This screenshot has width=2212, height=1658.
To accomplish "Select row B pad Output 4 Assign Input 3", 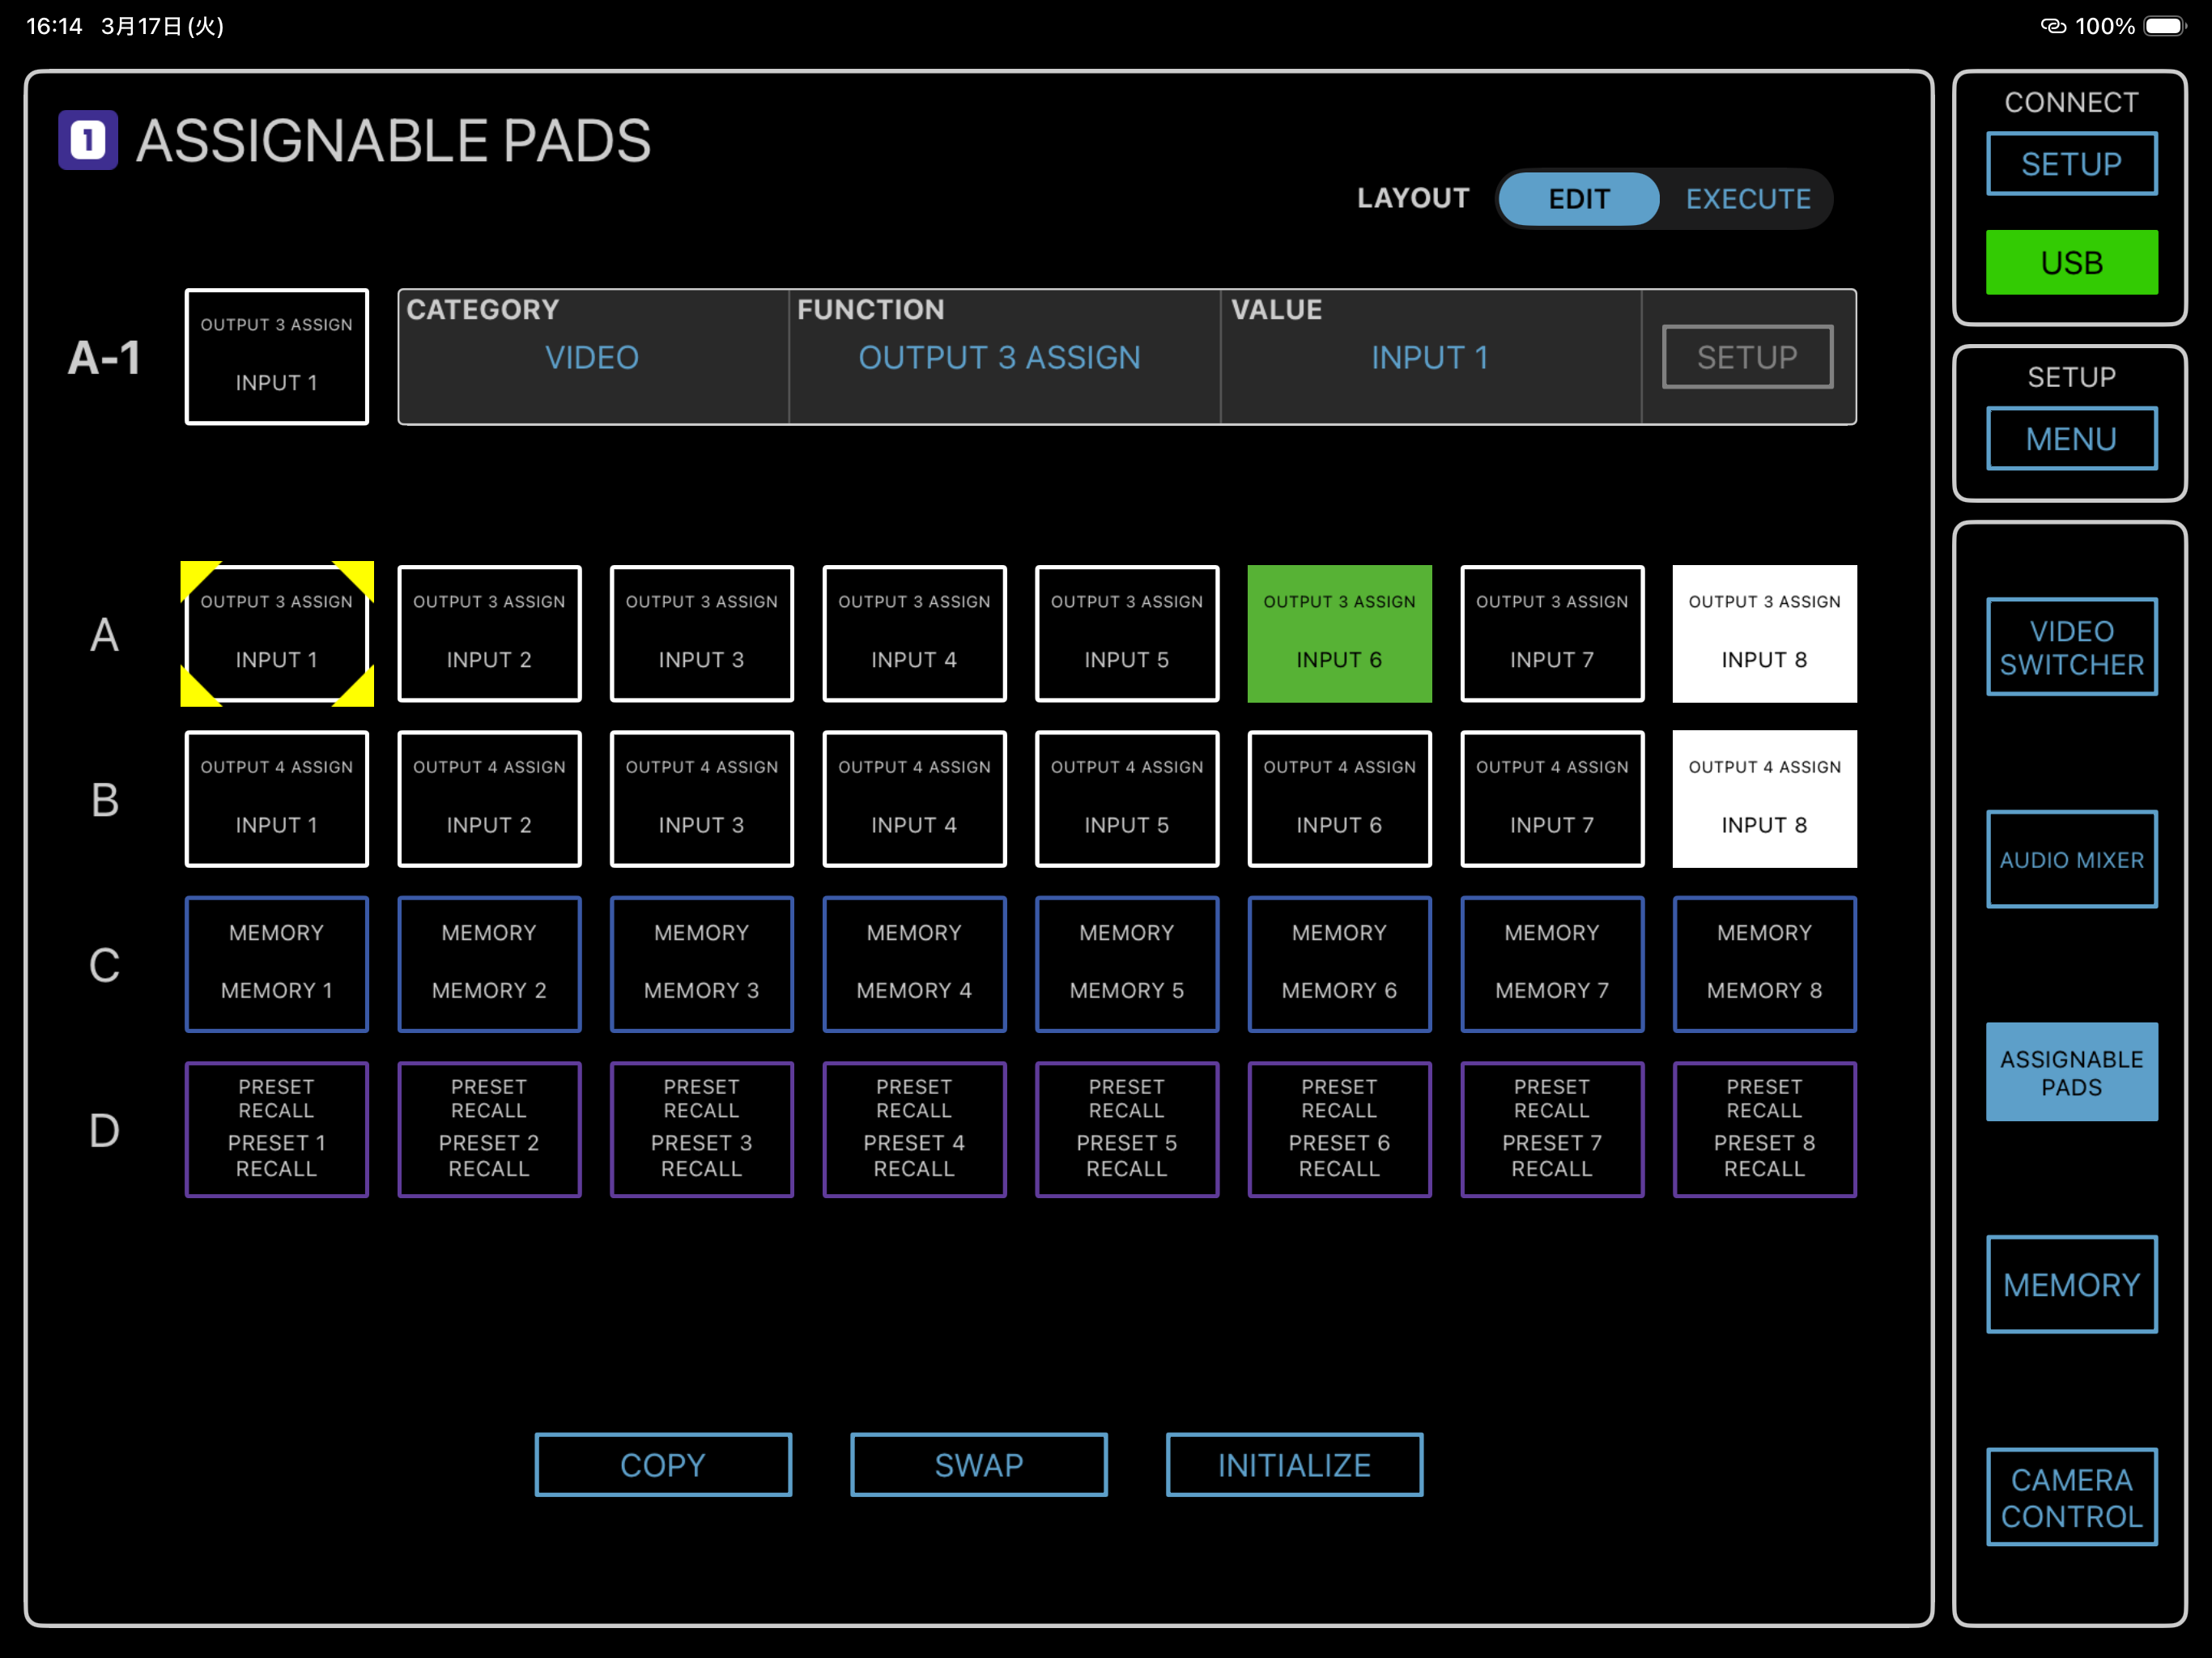I will [x=702, y=799].
